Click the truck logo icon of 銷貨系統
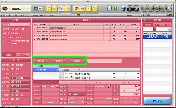The height and width of the screenshot is (108, 176). click(x=5, y=9)
